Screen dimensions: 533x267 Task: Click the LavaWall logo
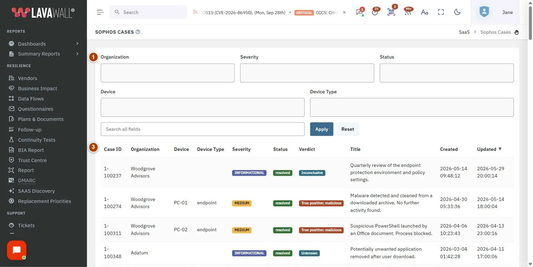pyautogui.click(x=43, y=13)
